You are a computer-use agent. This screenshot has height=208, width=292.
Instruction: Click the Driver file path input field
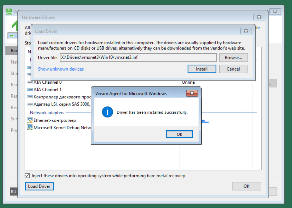coord(138,58)
